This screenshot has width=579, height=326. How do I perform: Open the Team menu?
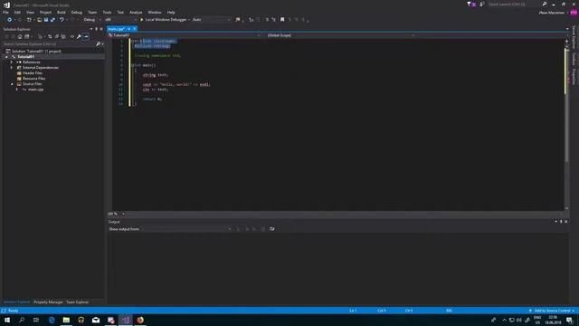click(x=92, y=12)
